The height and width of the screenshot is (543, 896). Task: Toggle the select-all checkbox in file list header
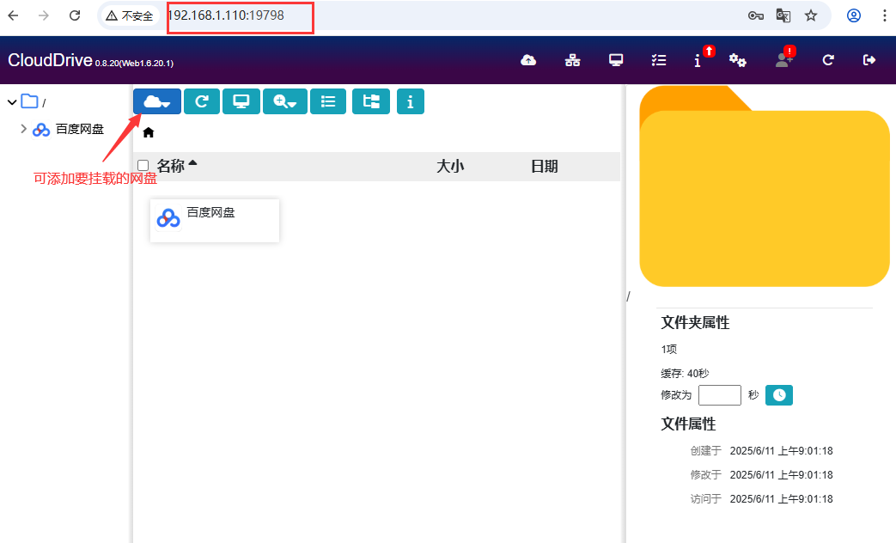pyautogui.click(x=142, y=165)
